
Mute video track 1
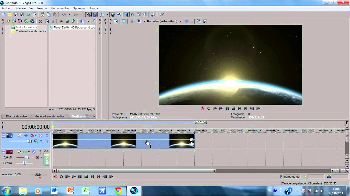click(41, 136)
